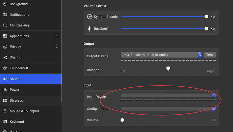233x132 pixels.
Task: Click the Keyboard icon
Action: coord(5,122)
